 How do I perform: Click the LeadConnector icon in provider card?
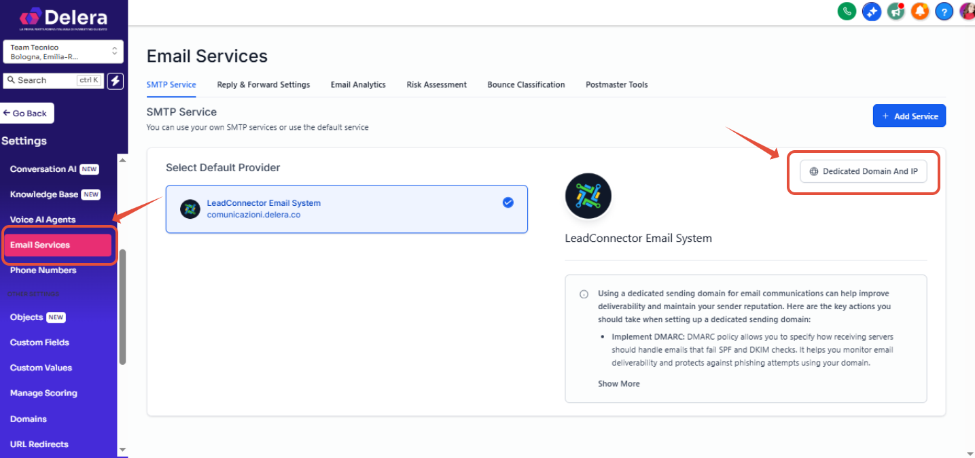[x=190, y=209]
